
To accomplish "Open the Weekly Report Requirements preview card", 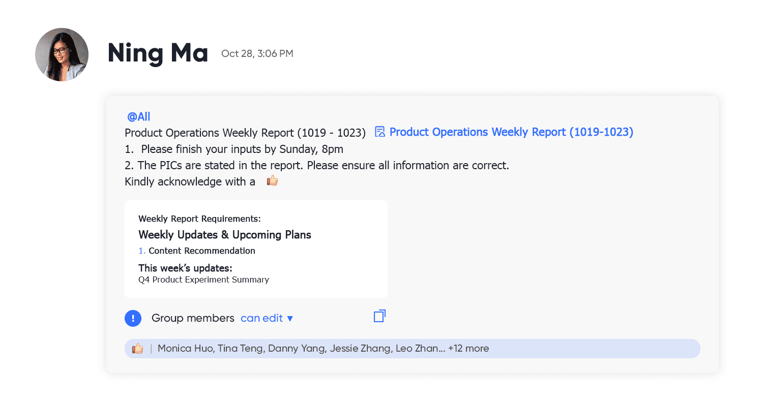I will (256, 249).
